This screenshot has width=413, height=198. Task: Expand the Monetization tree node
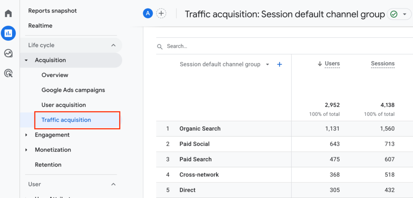click(26, 150)
